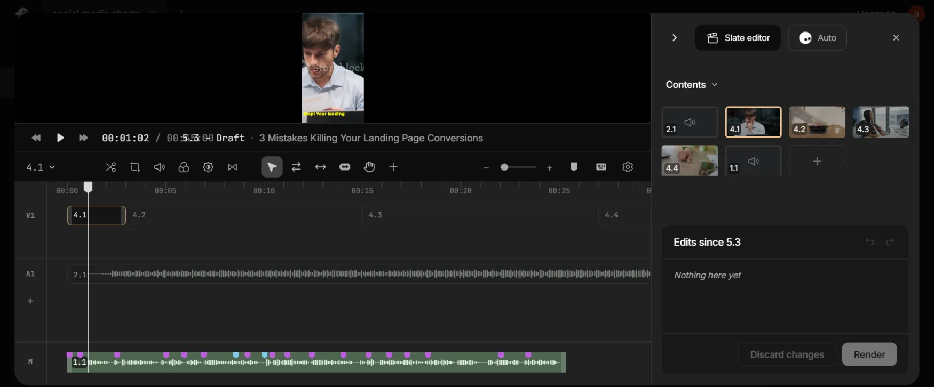Zoom out the timeline with minus
934x387 pixels.
coord(486,168)
